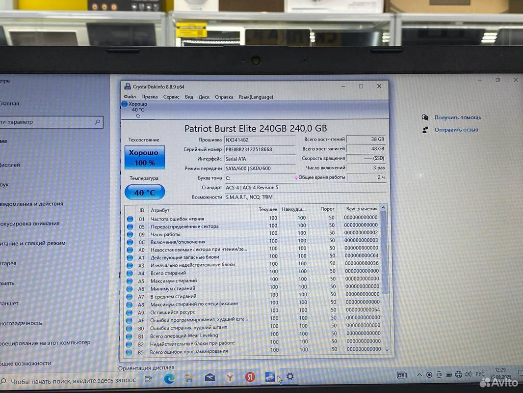Viewport: 523px width, 393px height.
Task: Open Фокусировка внимания in Settings sidebar
Action: [x=30, y=224]
